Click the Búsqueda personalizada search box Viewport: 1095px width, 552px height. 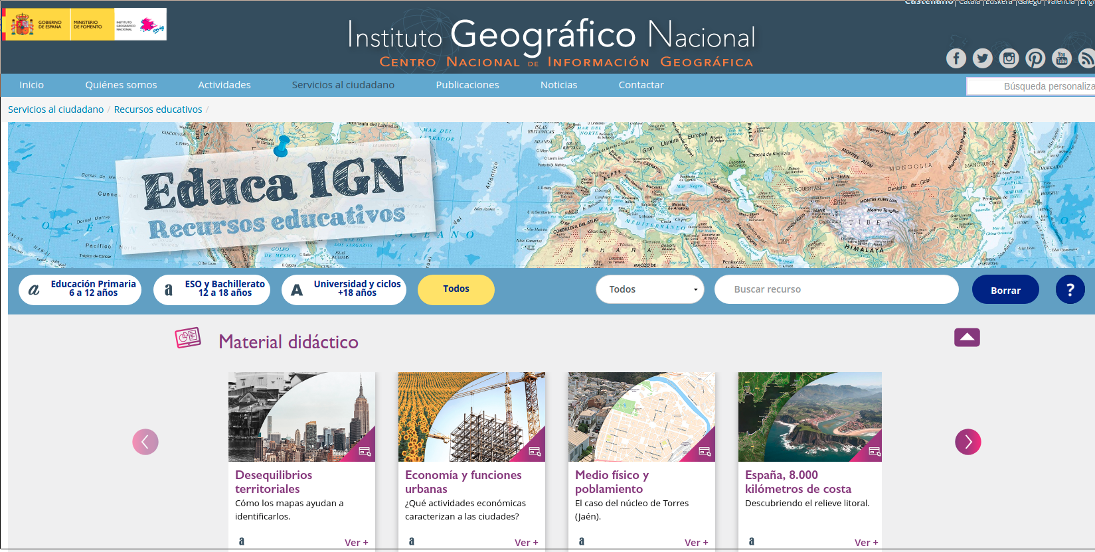1031,86
